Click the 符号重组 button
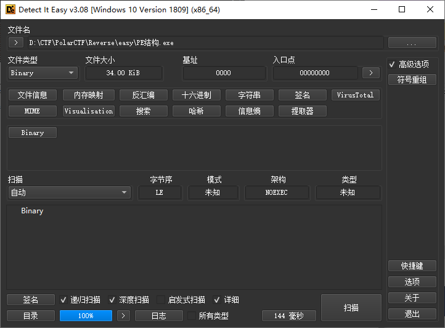Screen dimensions: 445x328 [412, 80]
